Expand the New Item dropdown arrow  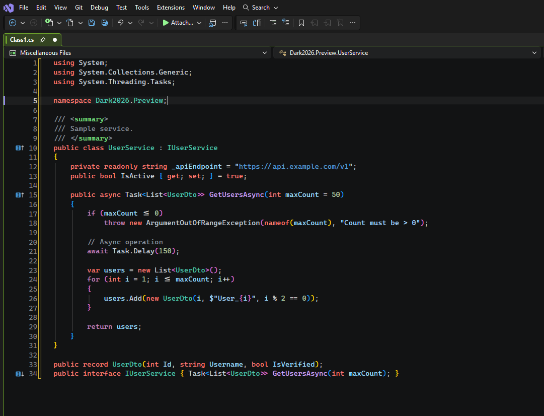[x=59, y=23]
